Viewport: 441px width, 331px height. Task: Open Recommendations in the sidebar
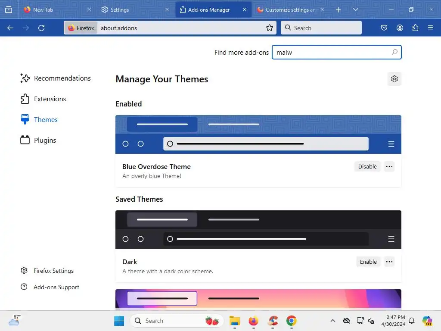pyautogui.click(x=56, y=78)
